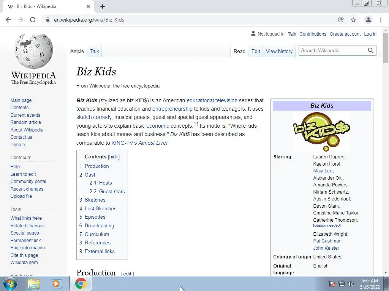Click the network tray icon
Screen dimensions: 389x291
point(342,284)
